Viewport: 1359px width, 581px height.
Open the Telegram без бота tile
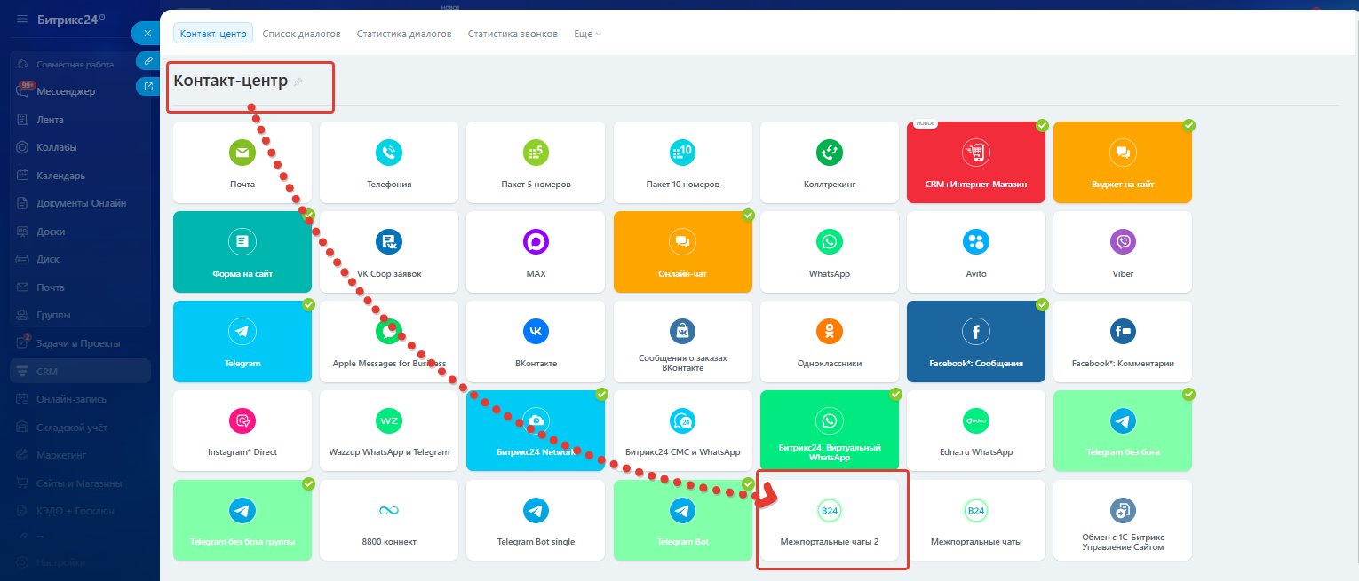(1123, 430)
